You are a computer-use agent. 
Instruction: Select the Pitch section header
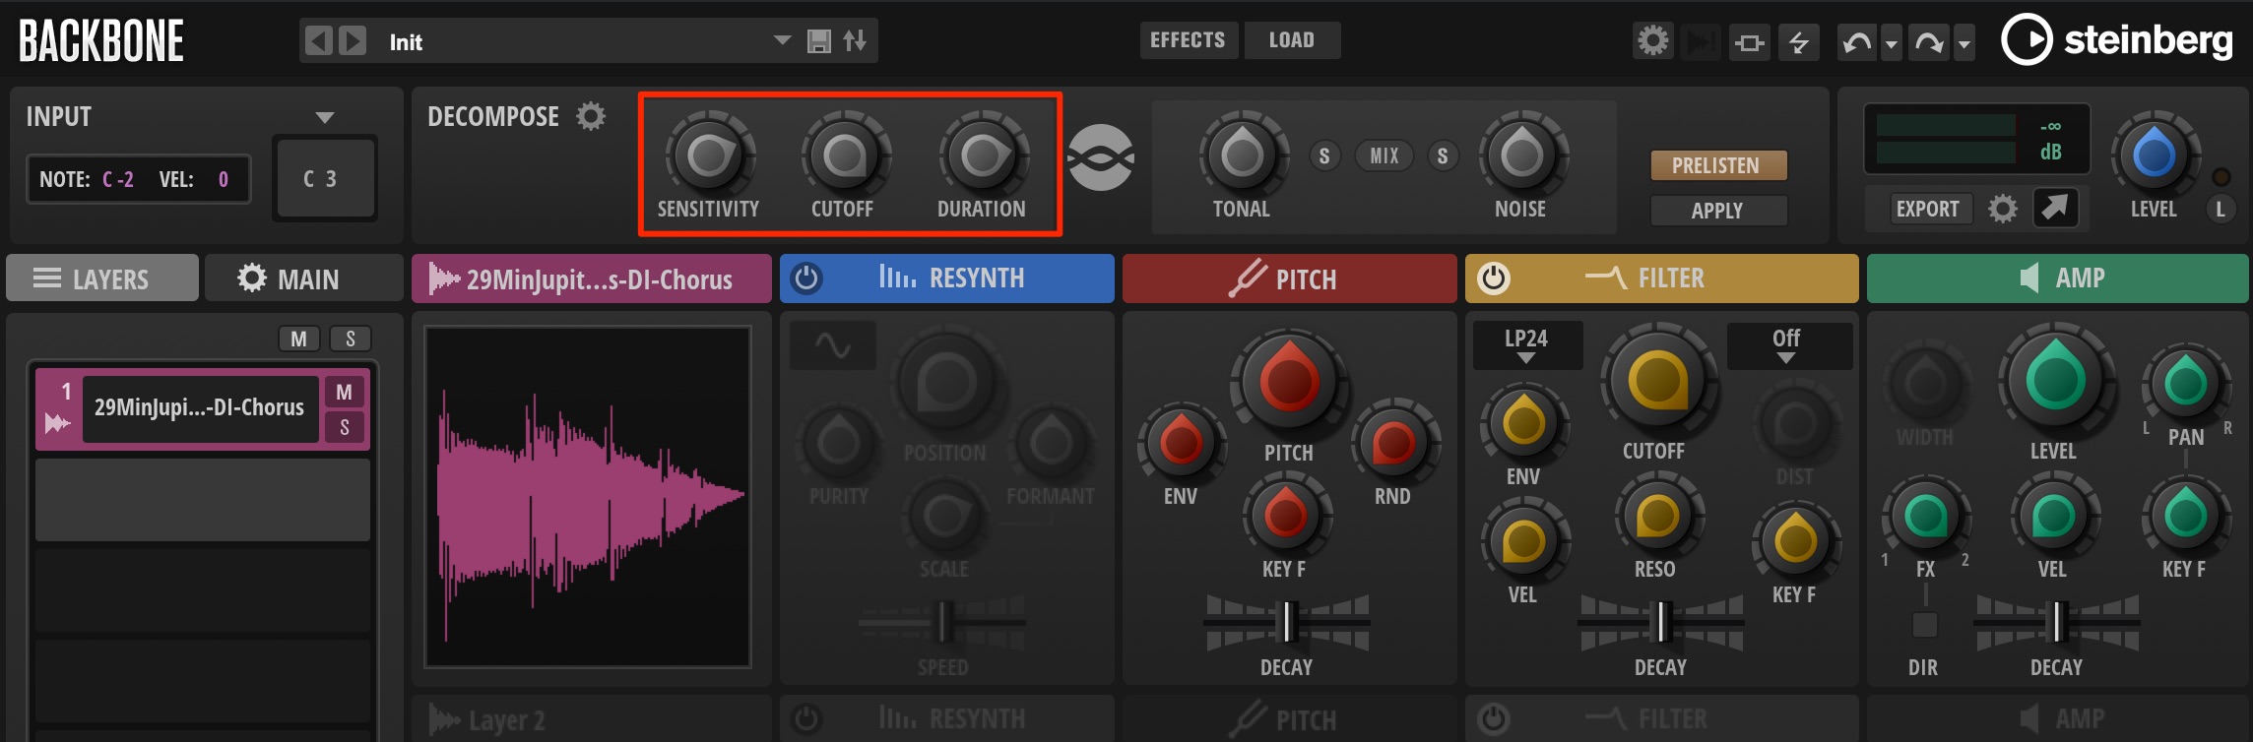1290,278
